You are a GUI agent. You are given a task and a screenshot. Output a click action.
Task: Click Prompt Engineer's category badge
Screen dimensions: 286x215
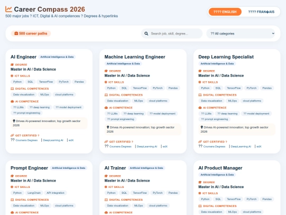tap(68, 168)
